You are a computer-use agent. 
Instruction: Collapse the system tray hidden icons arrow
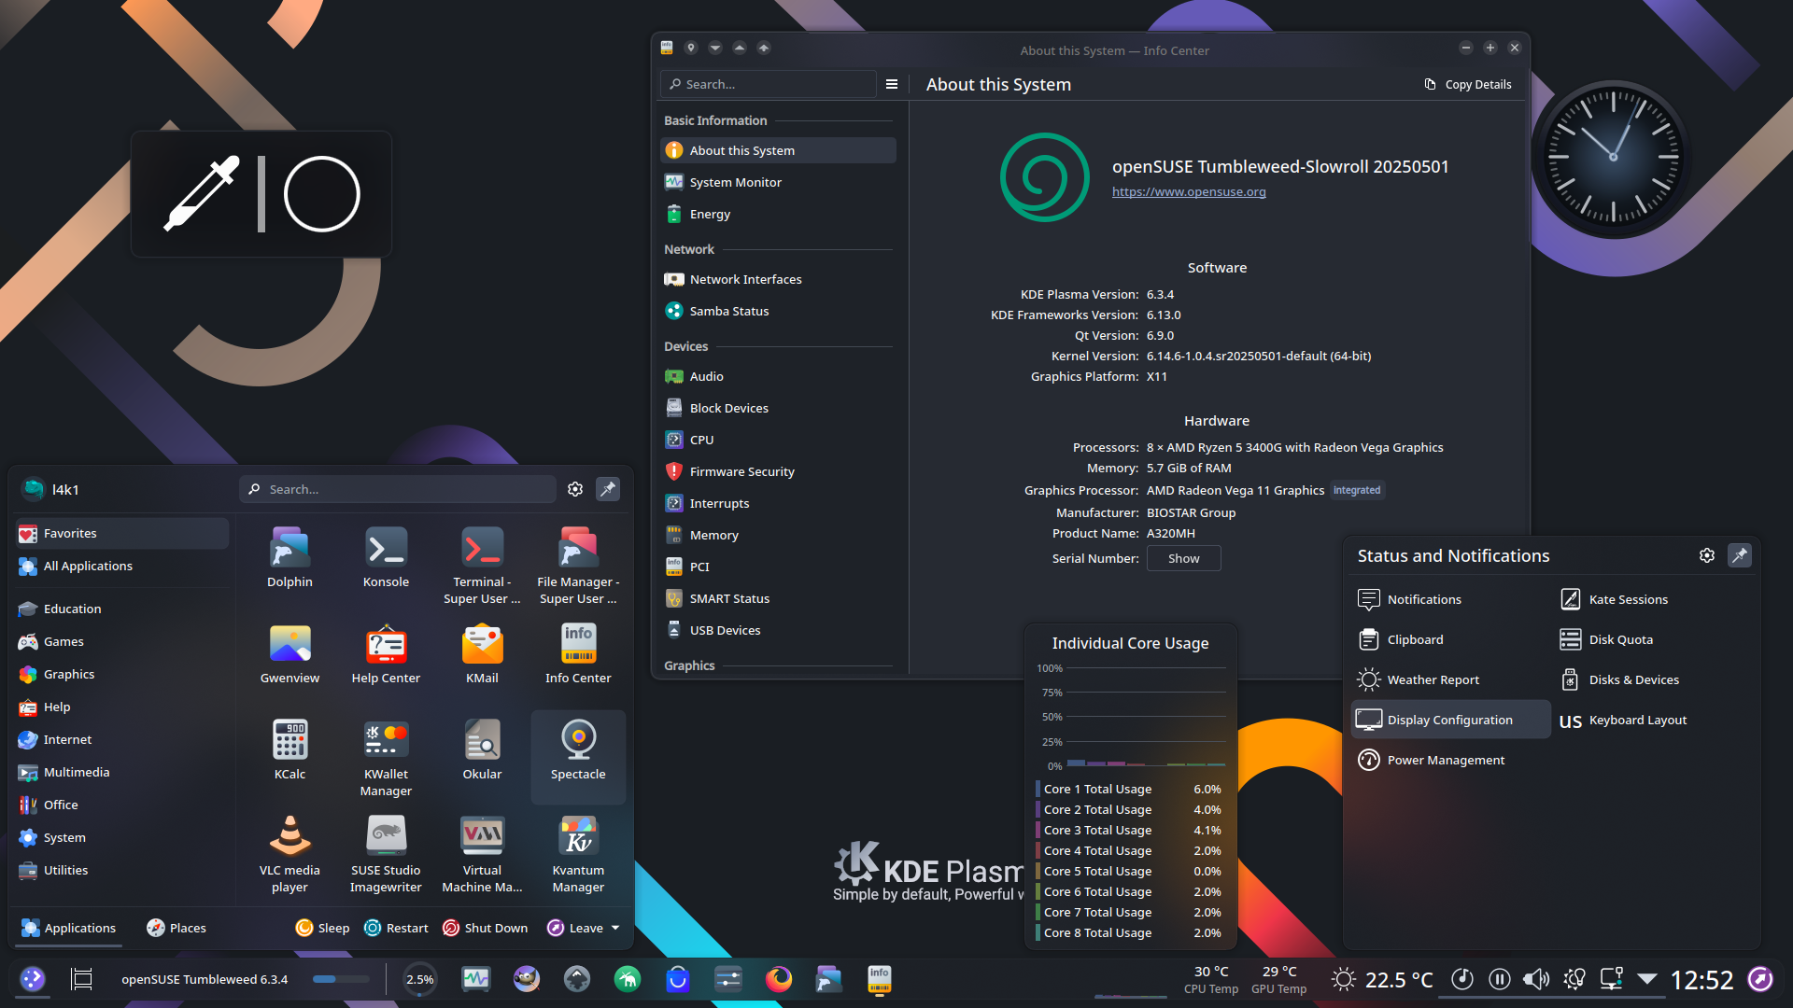click(1647, 979)
